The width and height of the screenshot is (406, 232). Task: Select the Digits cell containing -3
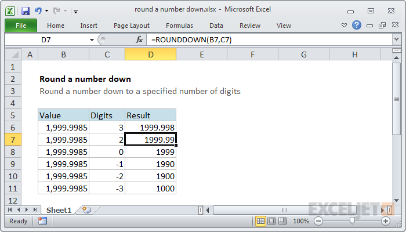pos(107,188)
